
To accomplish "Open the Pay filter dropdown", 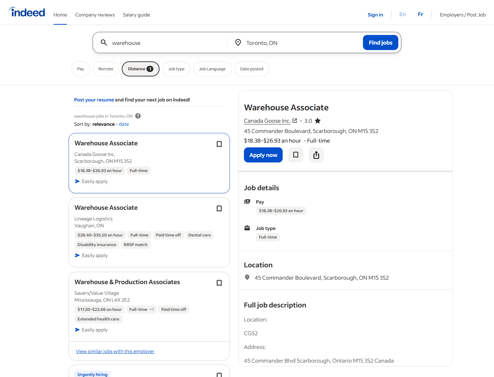I will tap(81, 69).
